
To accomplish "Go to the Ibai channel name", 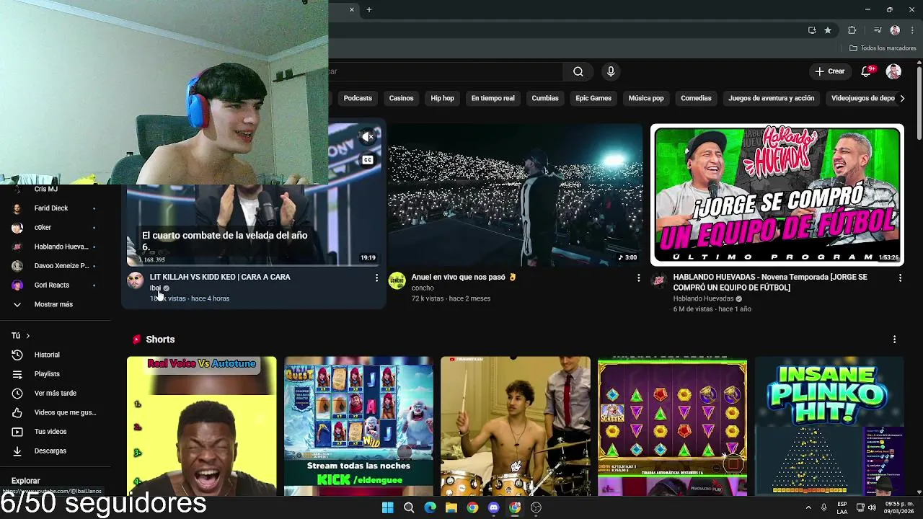I will click(x=155, y=288).
